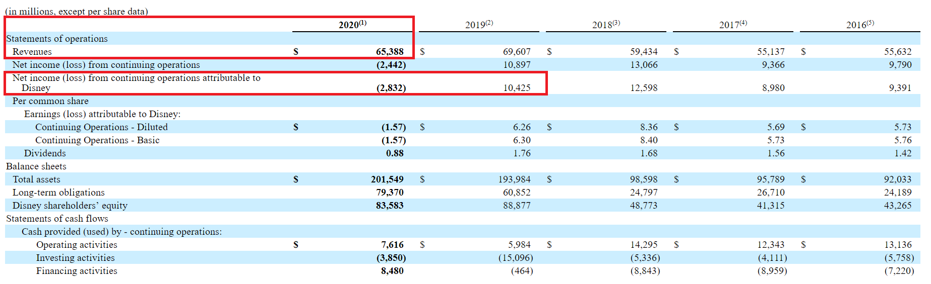Click 'Earnings (loss) attributable to Disney:' label
931x284 pixels.
pos(102,114)
